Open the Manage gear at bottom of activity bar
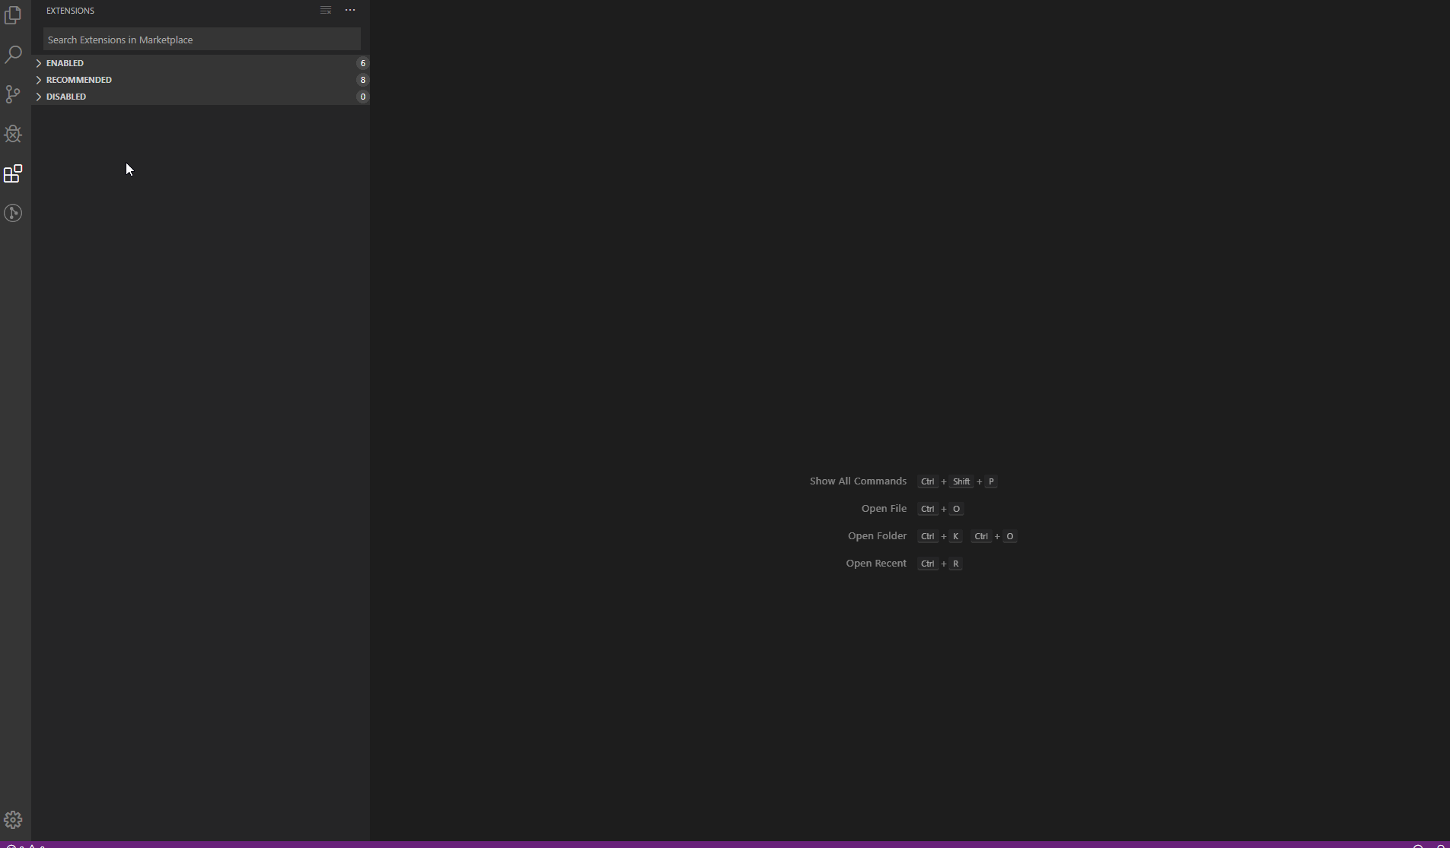This screenshot has height=848, width=1450. pos(14,820)
